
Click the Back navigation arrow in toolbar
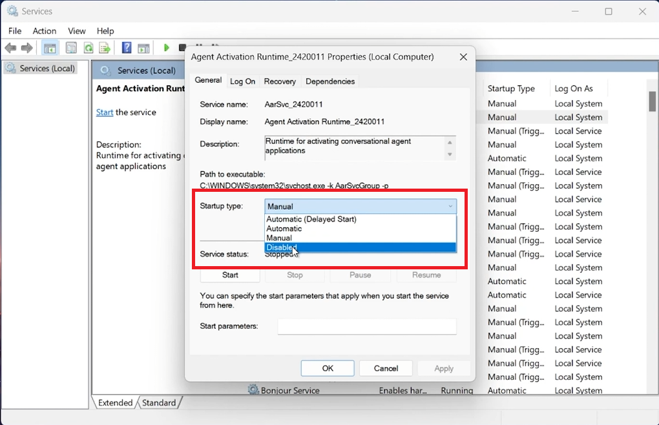(x=10, y=47)
